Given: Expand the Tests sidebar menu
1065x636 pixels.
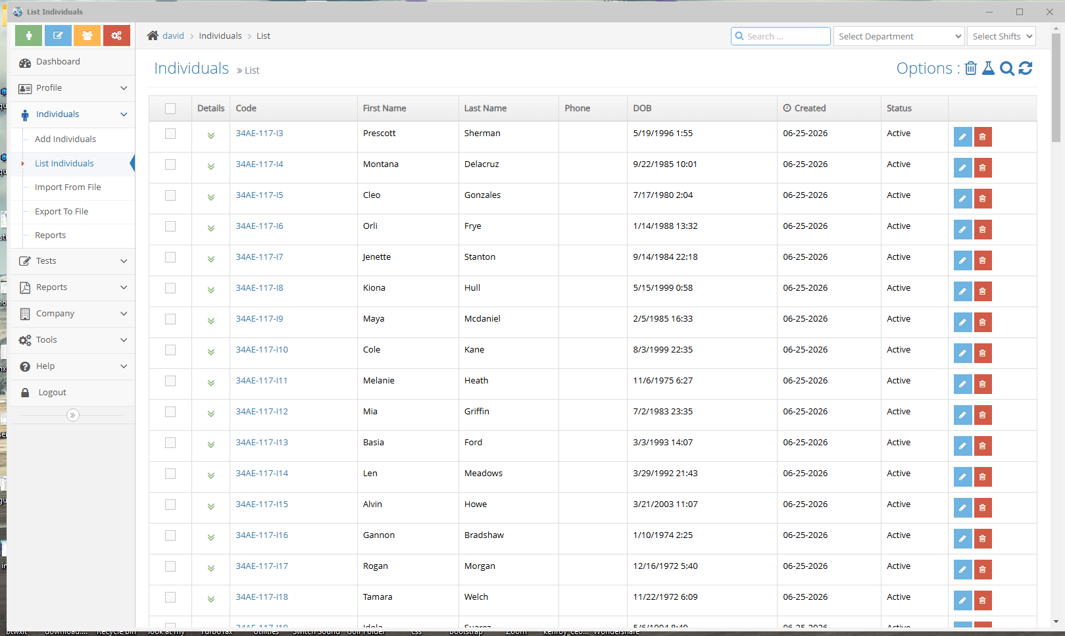Looking at the screenshot, I should click(x=73, y=261).
